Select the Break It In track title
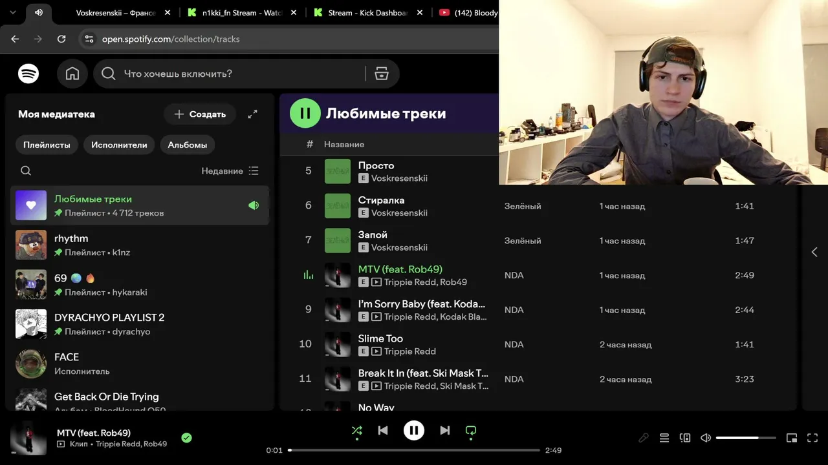 [424, 373]
